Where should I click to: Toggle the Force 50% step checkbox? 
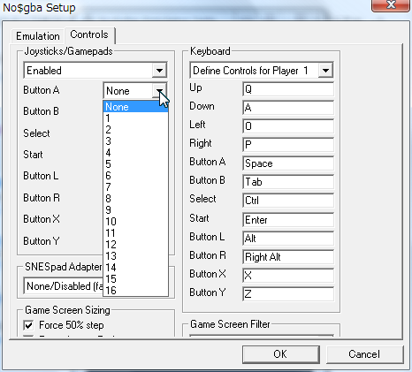pos(28,325)
